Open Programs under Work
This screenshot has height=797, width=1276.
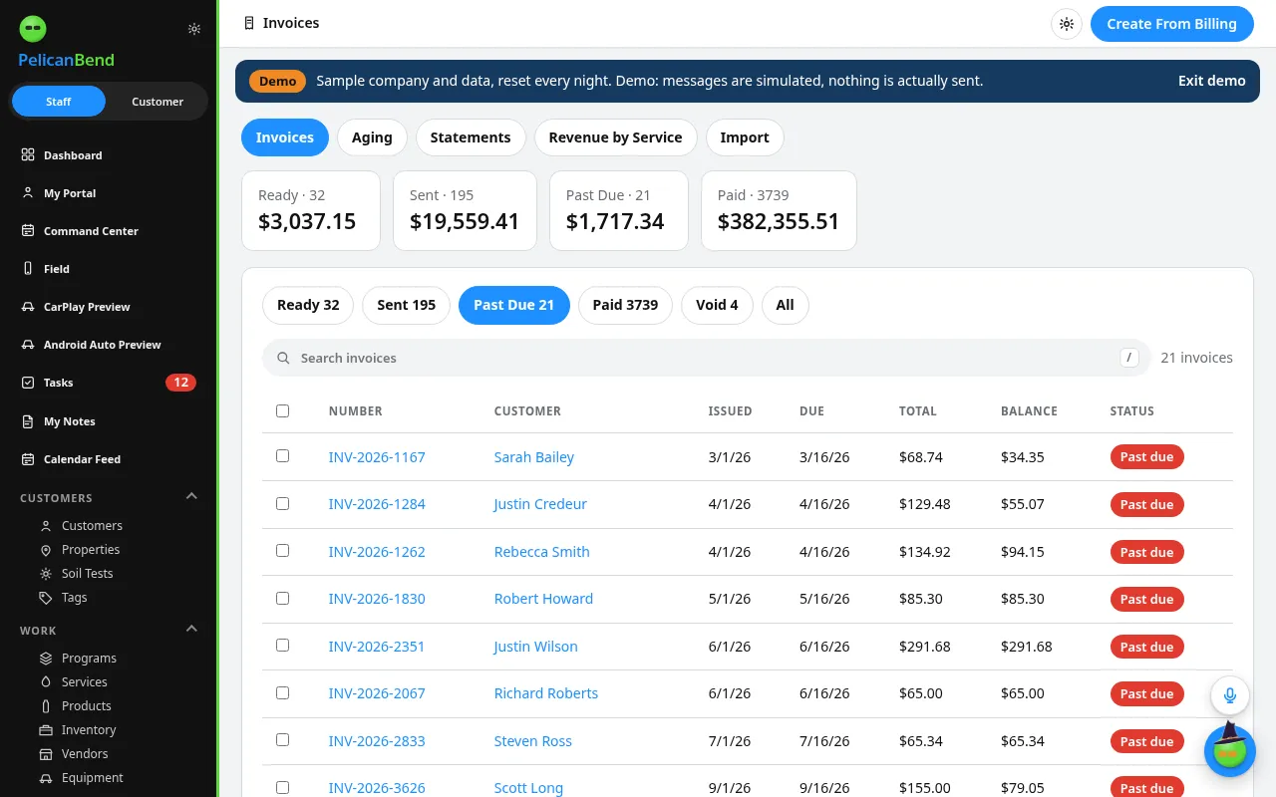pyautogui.click(x=89, y=659)
